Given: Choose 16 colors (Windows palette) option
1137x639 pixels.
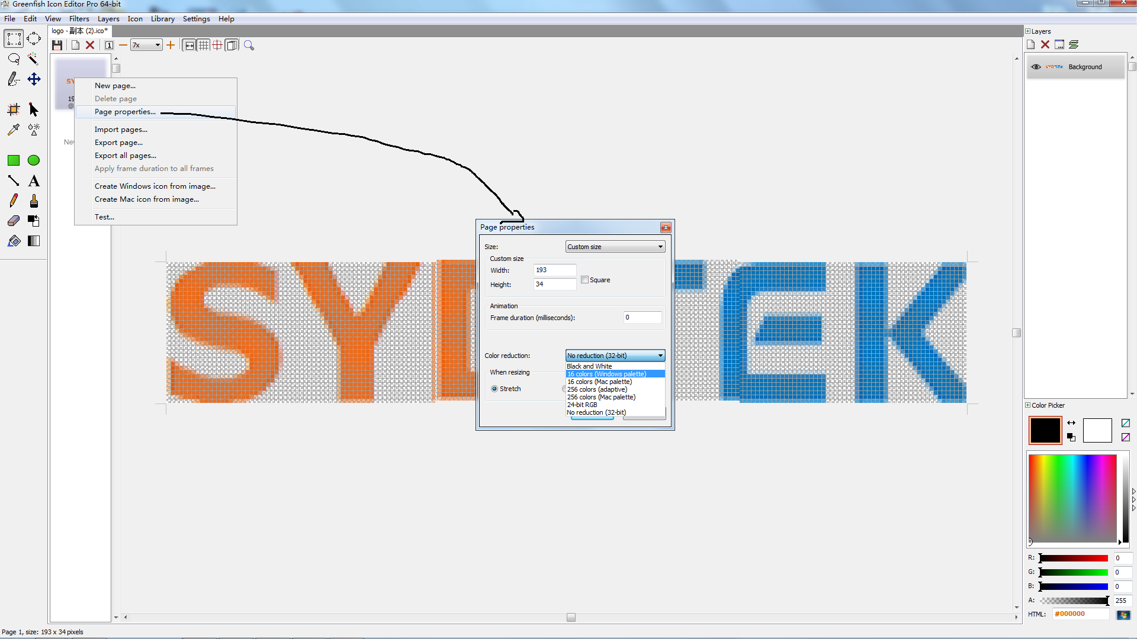Looking at the screenshot, I should click(x=615, y=374).
